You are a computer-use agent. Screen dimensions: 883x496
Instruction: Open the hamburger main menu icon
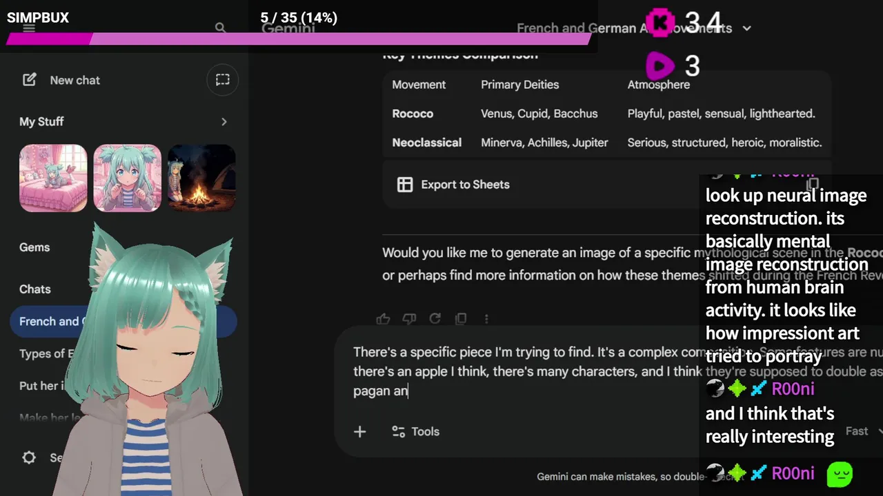tap(29, 28)
